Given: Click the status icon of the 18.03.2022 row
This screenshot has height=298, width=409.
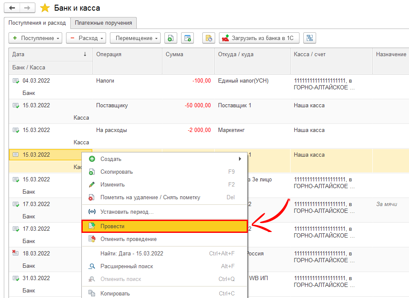Looking at the screenshot, I should coord(16,253).
